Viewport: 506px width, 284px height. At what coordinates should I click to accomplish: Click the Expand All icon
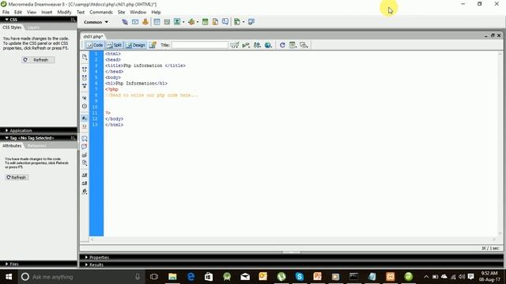[x=85, y=86]
